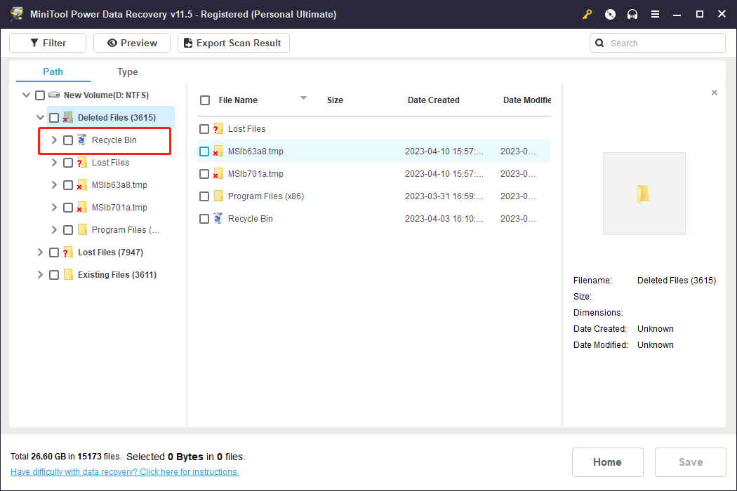Check the New Volume(D: NTFS) checkbox
Screen dimensions: 737x491
point(40,95)
